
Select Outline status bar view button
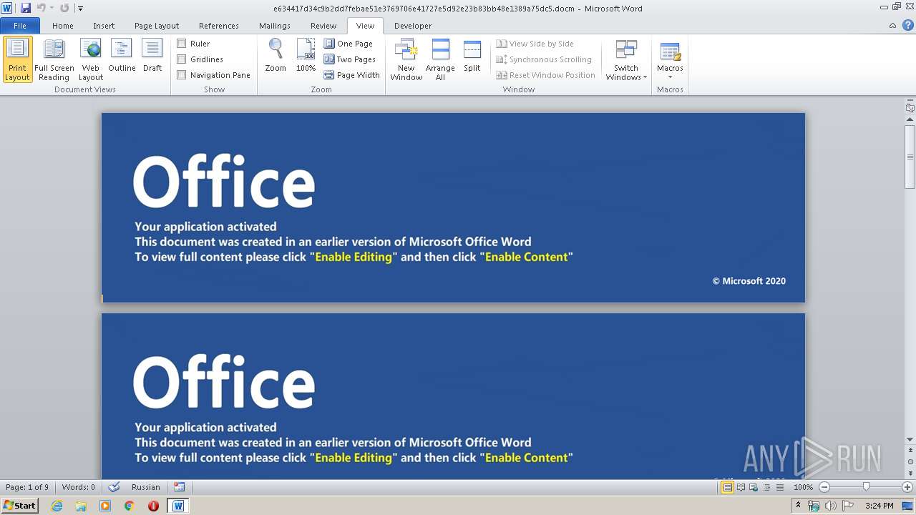(x=766, y=487)
